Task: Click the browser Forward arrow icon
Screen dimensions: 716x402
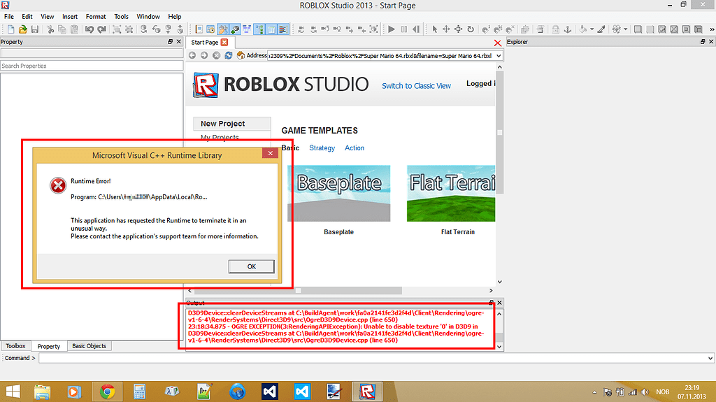Action: pyautogui.click(x=204, y=55)
